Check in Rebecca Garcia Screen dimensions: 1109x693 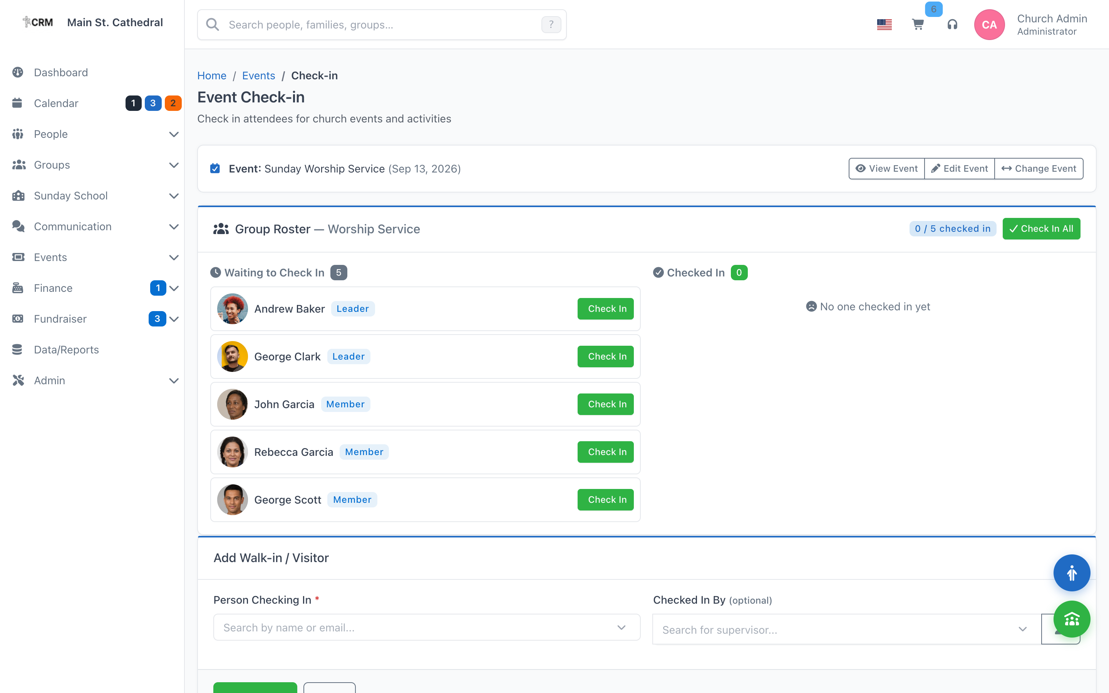point(605,452)
